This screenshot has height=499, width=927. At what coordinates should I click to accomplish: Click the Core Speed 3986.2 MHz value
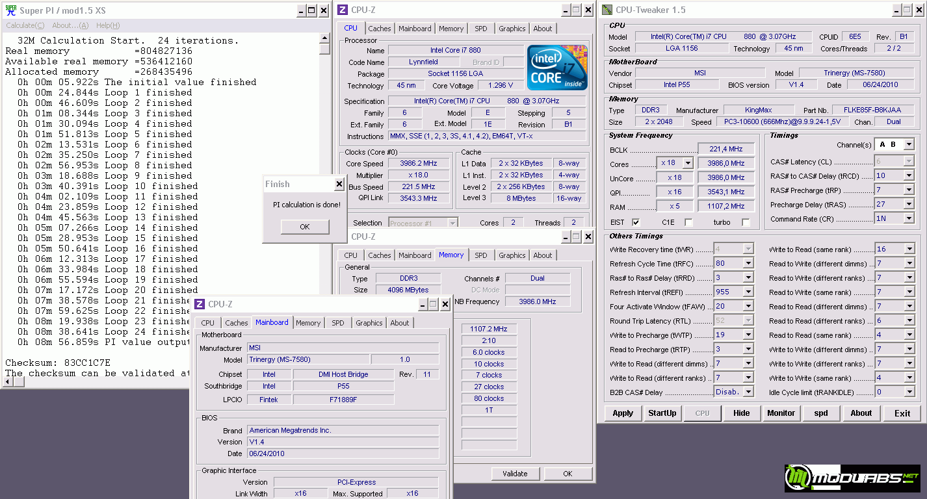(x=419, y=164)
